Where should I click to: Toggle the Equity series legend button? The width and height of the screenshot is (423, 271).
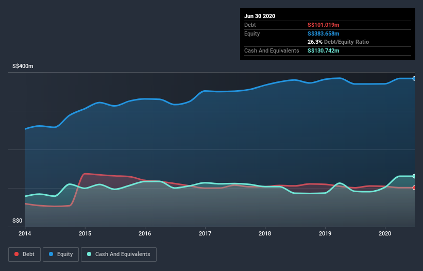61,255
